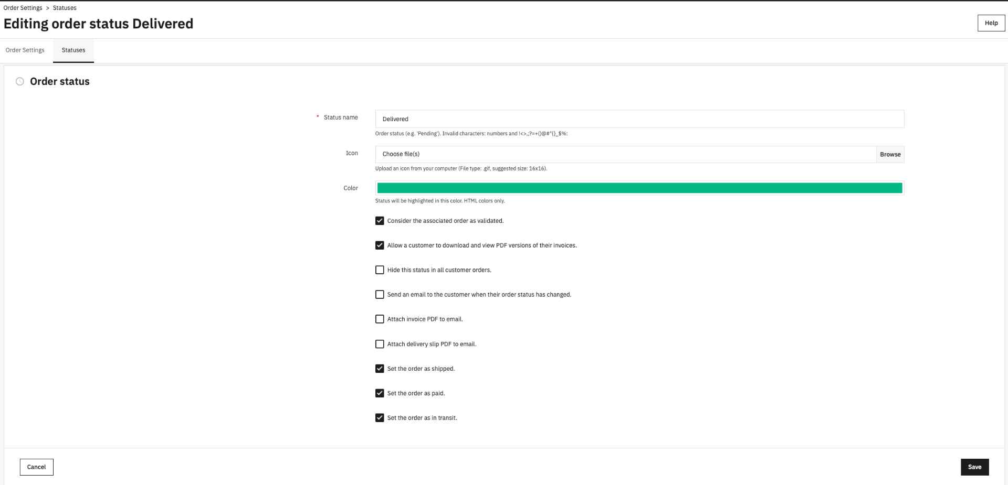Uncheck Set the order as in transit
This screenshot has height=485, width=1008.
point(380,418)
